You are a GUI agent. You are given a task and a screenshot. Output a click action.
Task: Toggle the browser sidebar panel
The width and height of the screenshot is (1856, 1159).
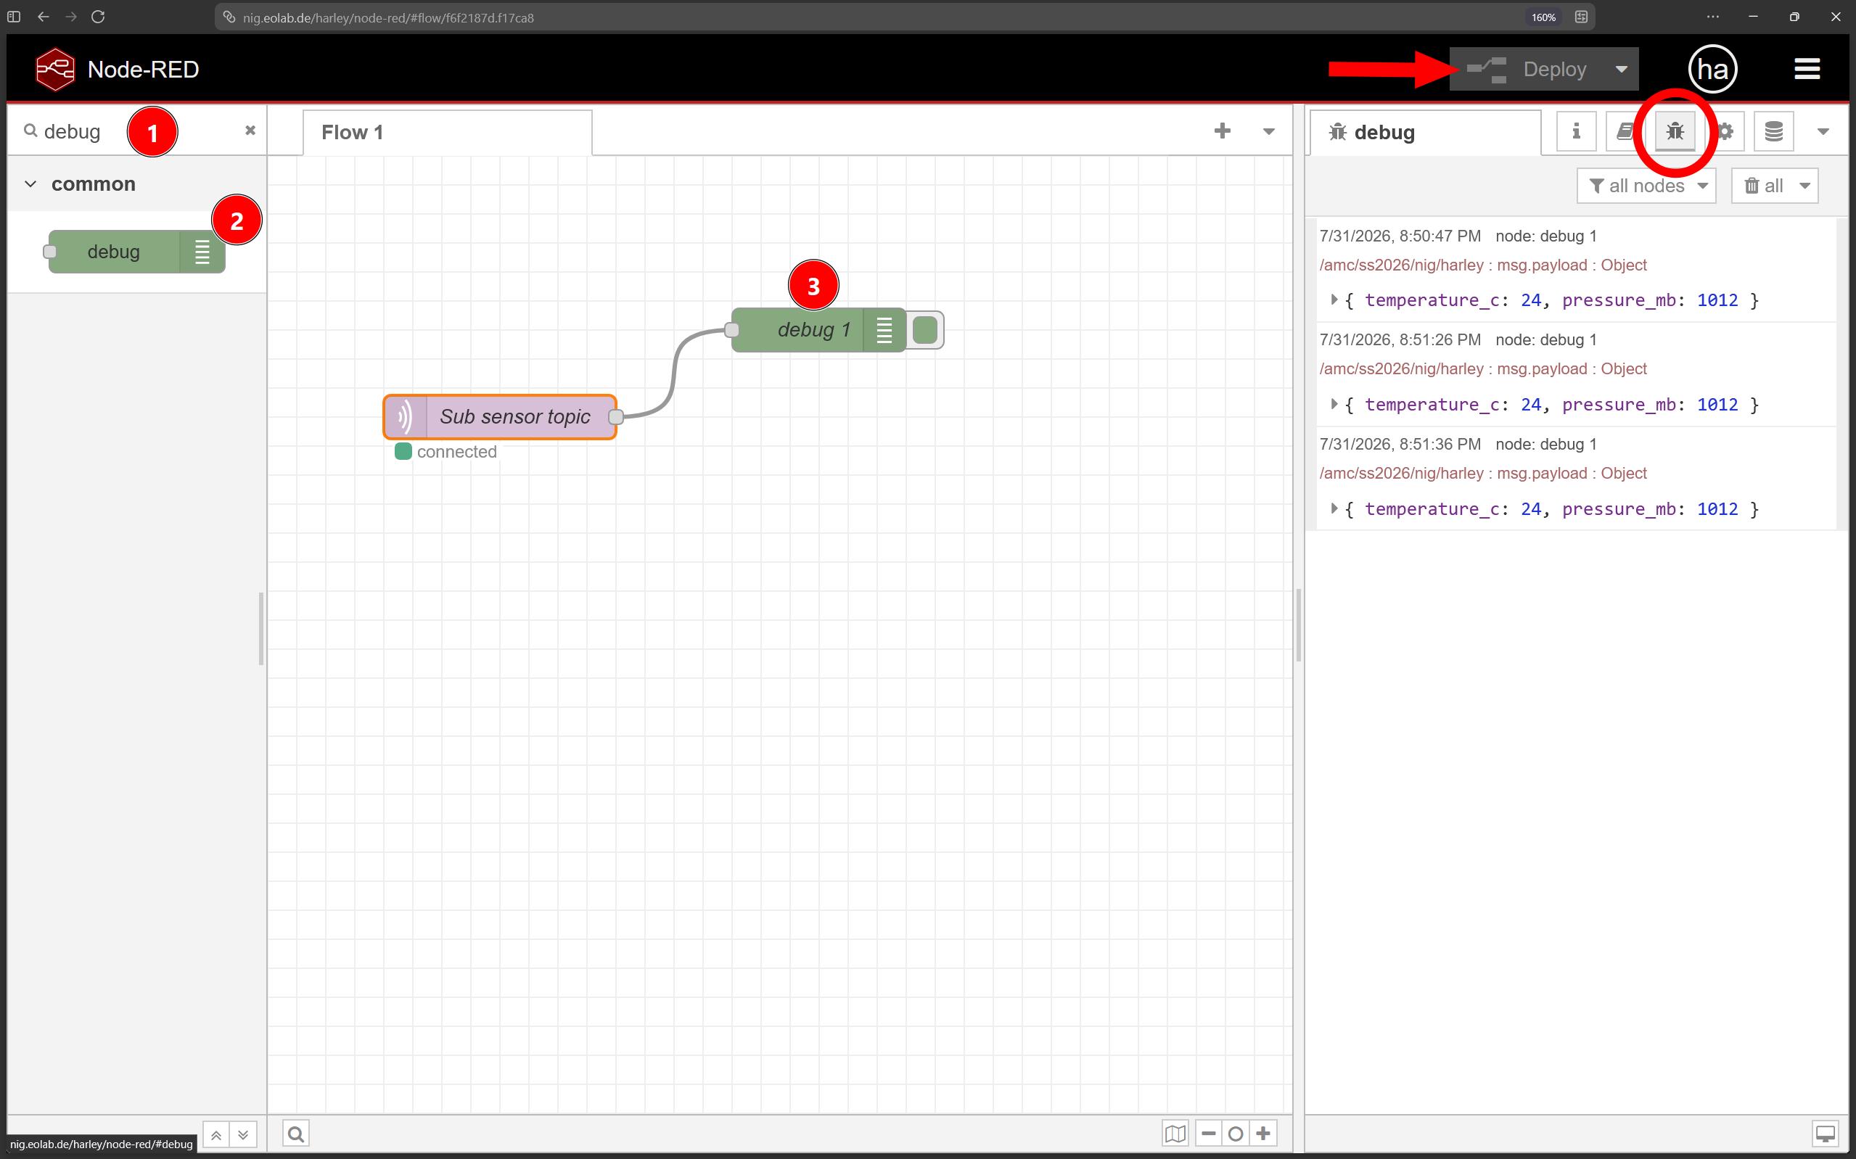click(x=14, y=17)
